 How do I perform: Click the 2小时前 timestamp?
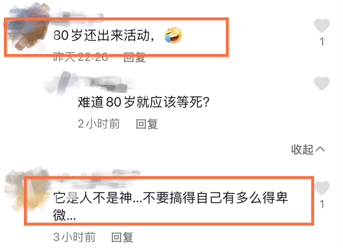tap(99, 124)
